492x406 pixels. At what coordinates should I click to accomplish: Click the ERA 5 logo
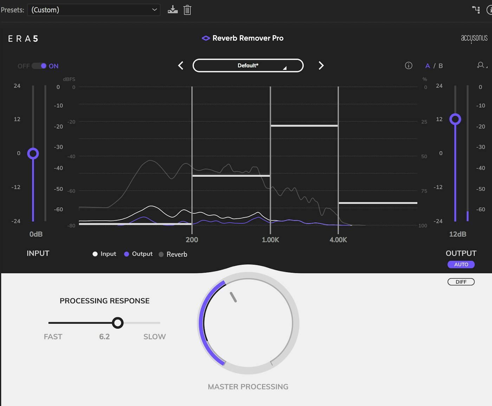(x=23, y=39)
